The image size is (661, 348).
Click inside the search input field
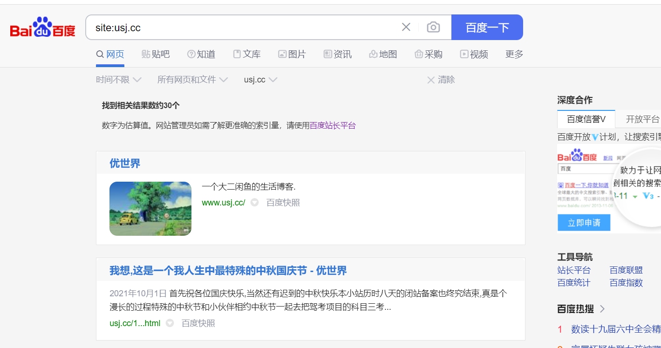pos(242,27)
